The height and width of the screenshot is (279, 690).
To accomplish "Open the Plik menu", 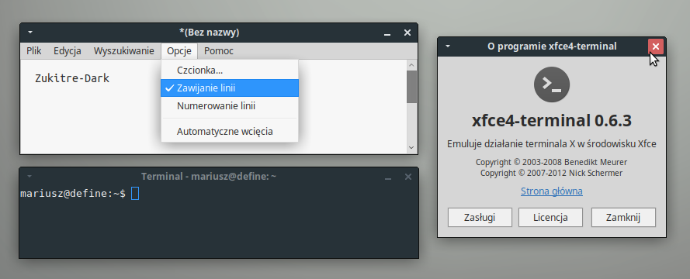I will (x=34, y=51).
